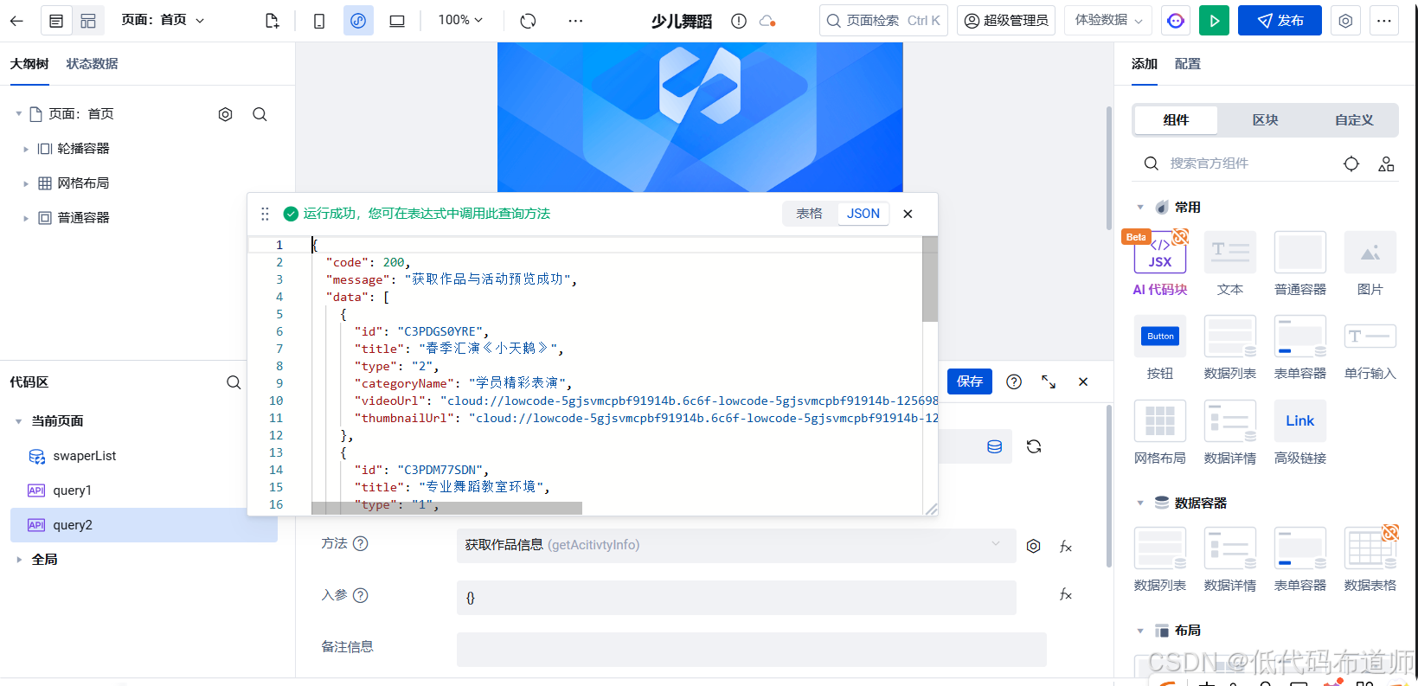Collapse the 页面: 首页 tree node
This screenshot has width=1418, height=686.
click(19, 114)
